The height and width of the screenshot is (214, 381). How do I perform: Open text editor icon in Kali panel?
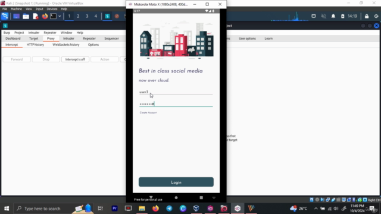coord(36,16)
